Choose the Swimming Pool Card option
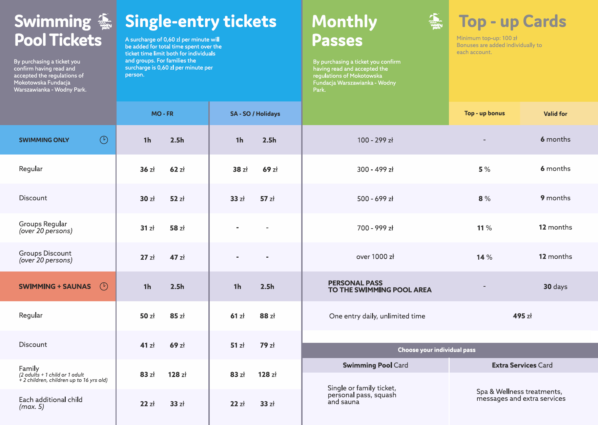This screenshot has height=425, width=598. (x=375, y=365)
